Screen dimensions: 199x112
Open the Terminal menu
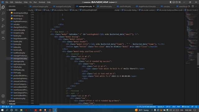click(x=42, y=2)
